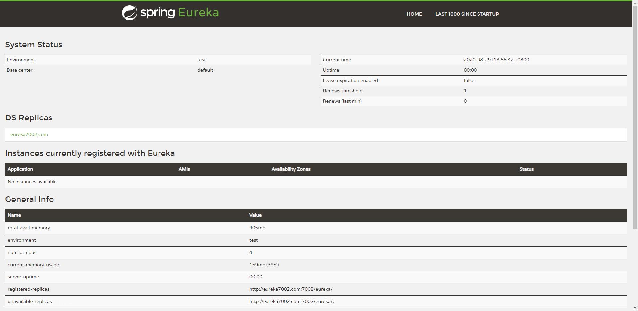Click the Availability Zones column header
Viewport: 638px width, 311px height.
point(291,169)
